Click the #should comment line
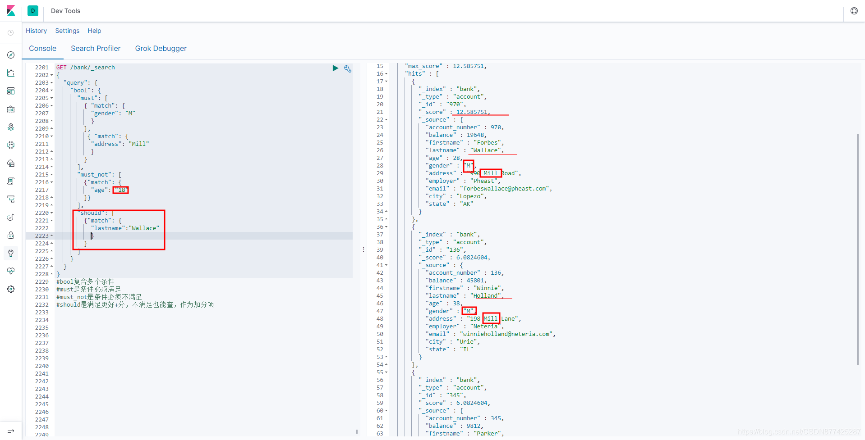This screenshot has height=440, width=865. pos(135,305)
